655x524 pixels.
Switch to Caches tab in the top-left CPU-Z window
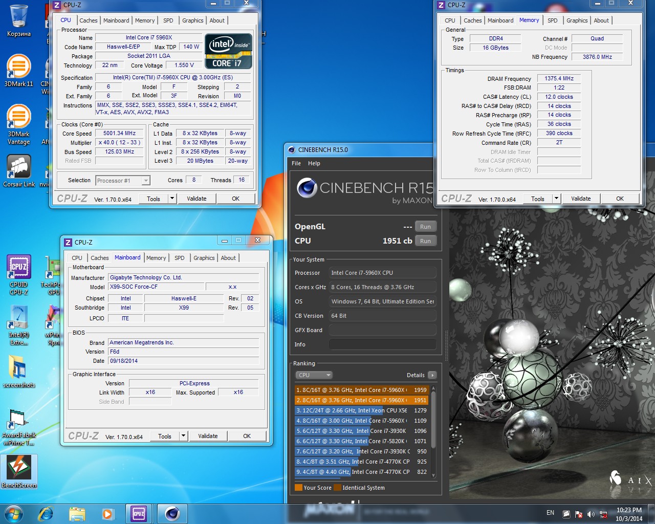click(x=88, y=20)
